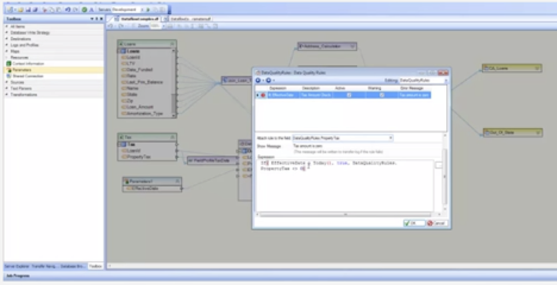
Task: Click the first blue add-rule icon in the dialog
Action: [258, 81]
